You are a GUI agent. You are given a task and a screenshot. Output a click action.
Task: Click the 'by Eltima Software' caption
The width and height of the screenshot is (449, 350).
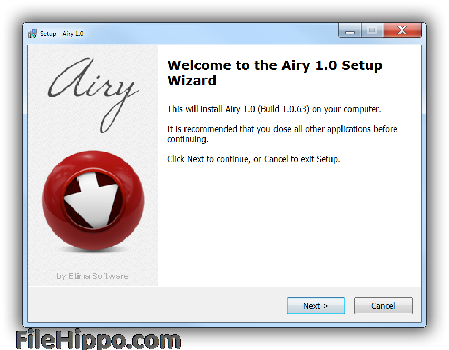(92, 276)
